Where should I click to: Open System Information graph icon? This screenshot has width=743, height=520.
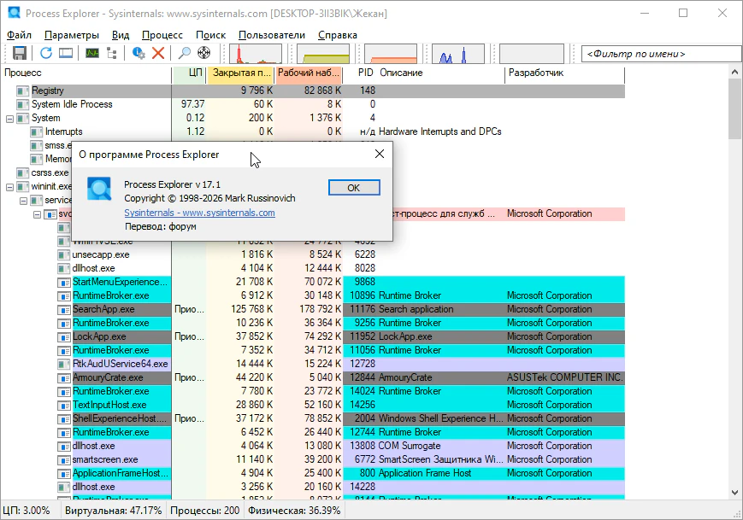tap(91, 53)
